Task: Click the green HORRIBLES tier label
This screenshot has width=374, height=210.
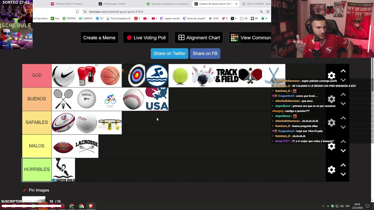Action: (37, 170)
